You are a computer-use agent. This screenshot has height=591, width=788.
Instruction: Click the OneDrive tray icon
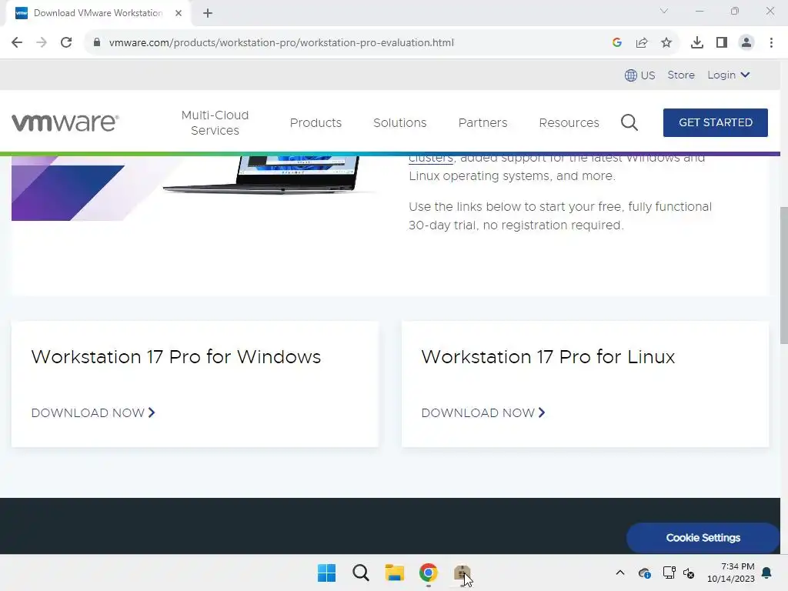(x=645, y=573)
